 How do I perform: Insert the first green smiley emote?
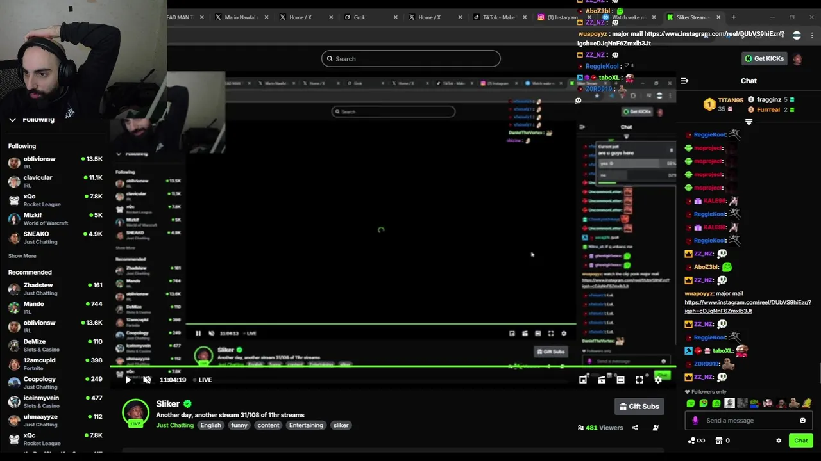[691, 403]
